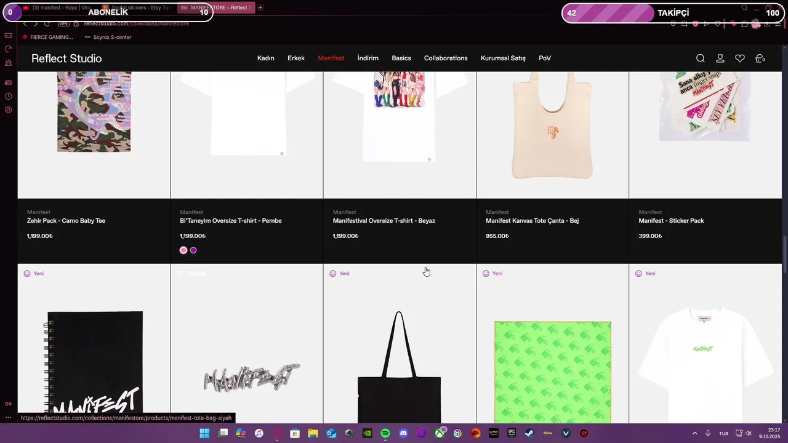Open the Windows Start menu
The image size is (788, 443).
tap(204, 433)
